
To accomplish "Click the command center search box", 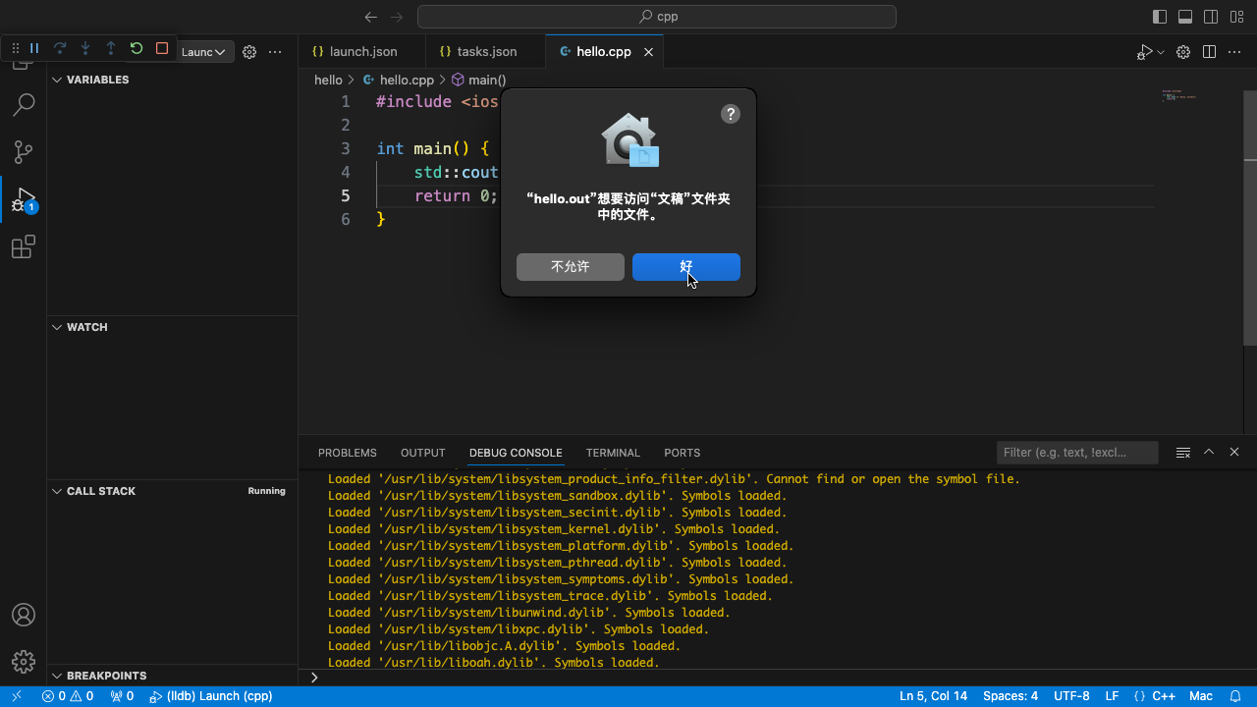I will tap(657, 17).
